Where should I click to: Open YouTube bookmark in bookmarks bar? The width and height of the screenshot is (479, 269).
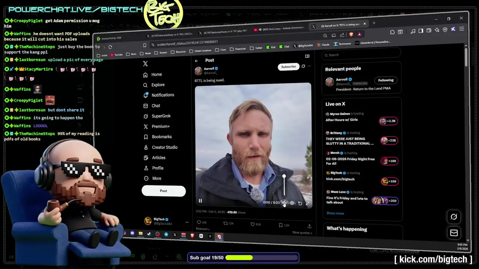click(116, 55)
